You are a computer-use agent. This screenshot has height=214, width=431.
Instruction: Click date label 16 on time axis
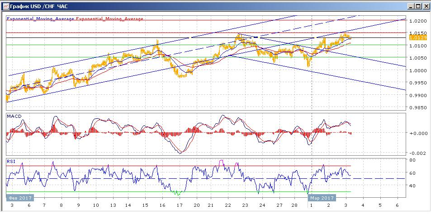[162, 205]
